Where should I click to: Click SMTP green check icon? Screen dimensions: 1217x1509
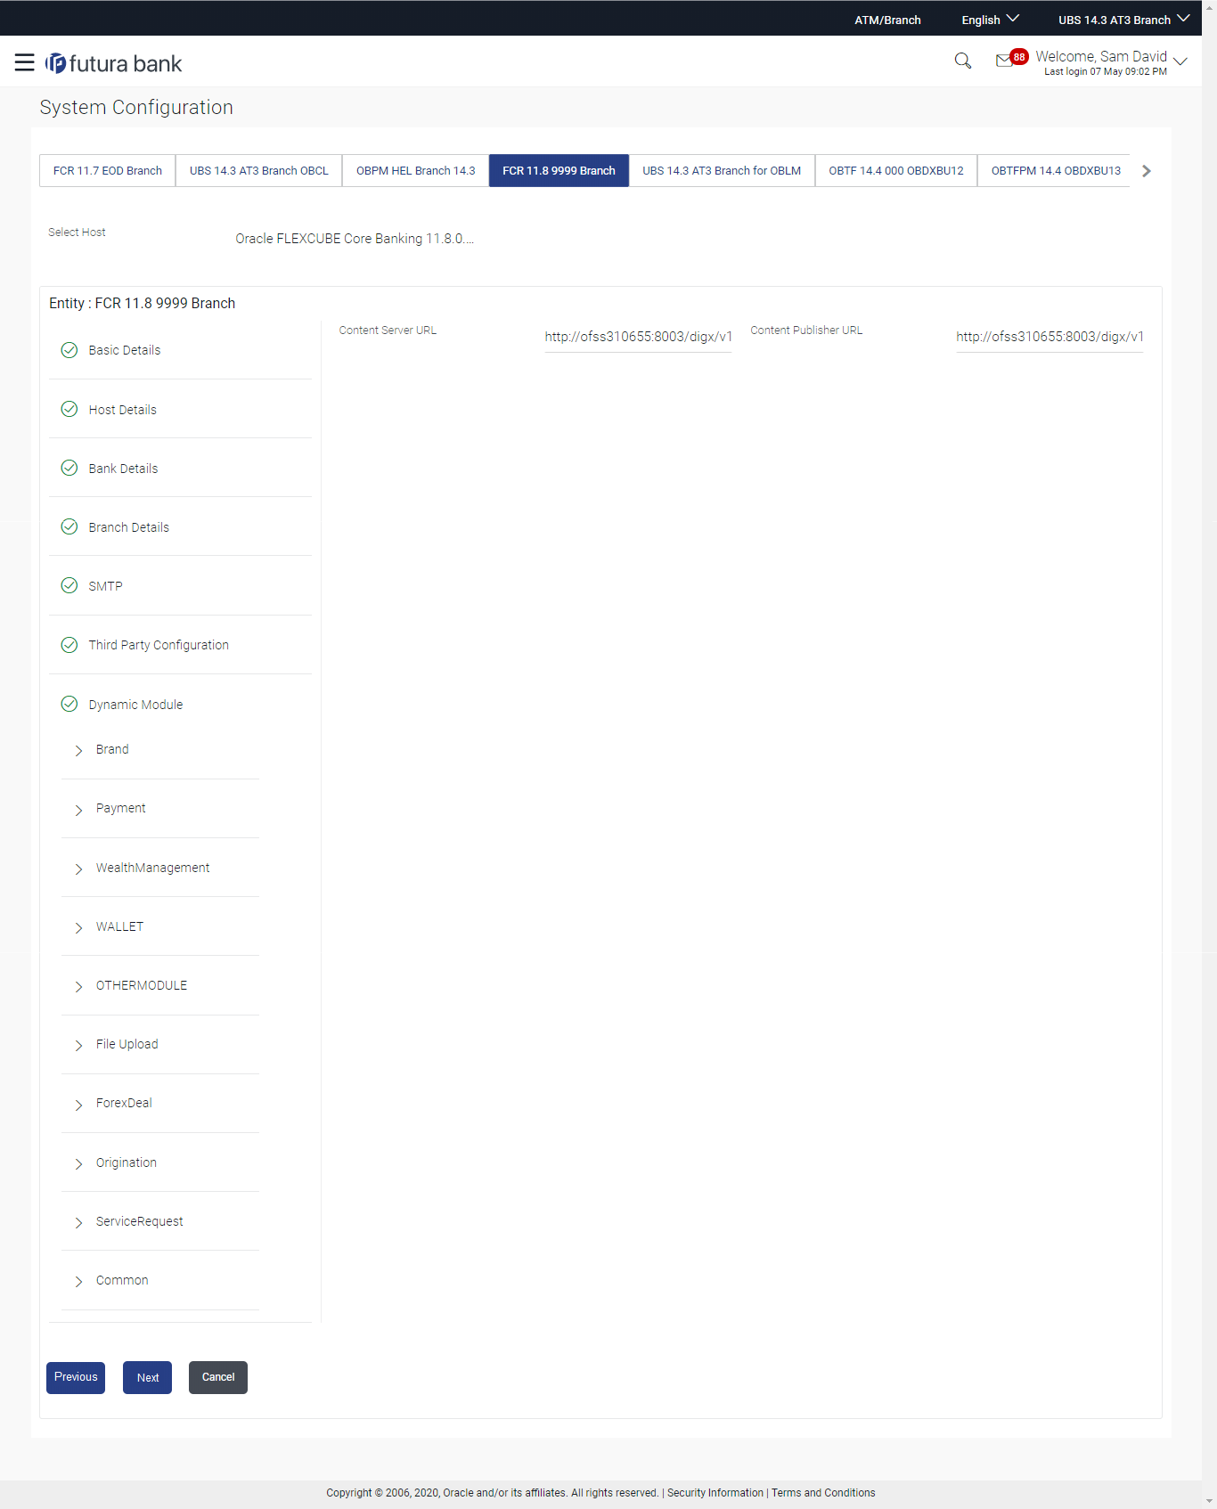tap(69, 585)
